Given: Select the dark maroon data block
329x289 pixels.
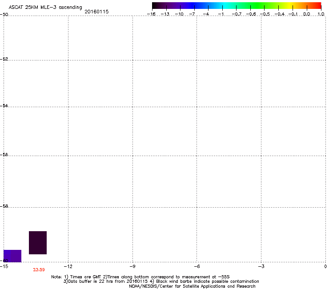Looking at the screenshot, I should click(x=38, y=243).
